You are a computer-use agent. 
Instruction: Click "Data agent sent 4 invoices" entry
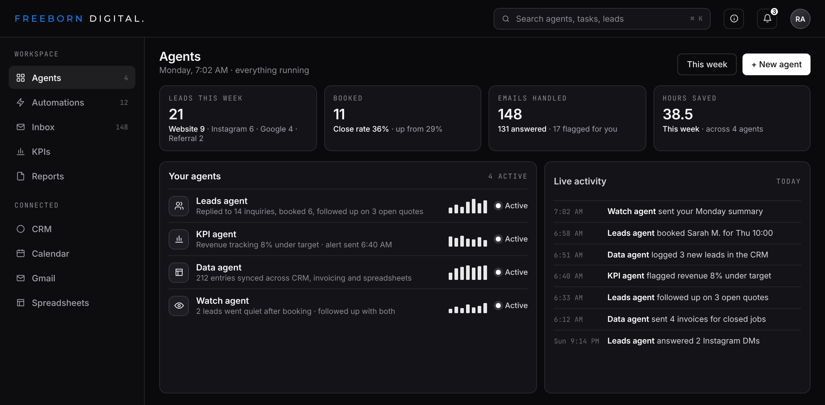coord(677,319)
